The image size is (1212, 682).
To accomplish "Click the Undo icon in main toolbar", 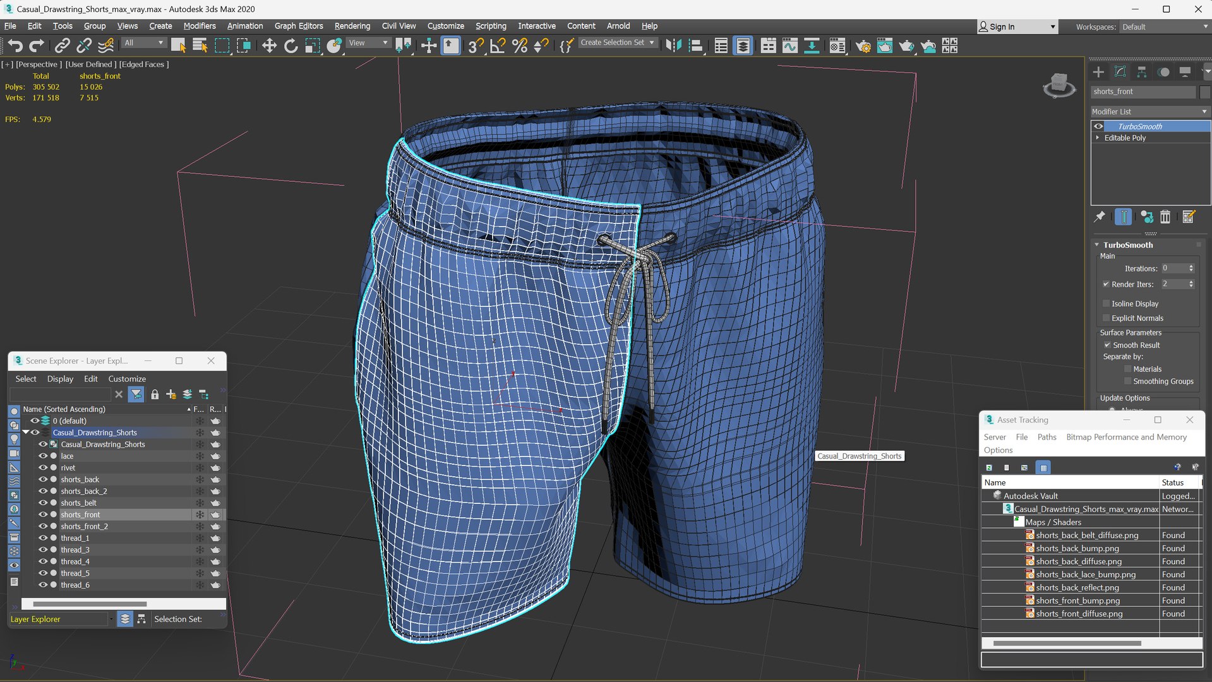I will pos(15,45).
